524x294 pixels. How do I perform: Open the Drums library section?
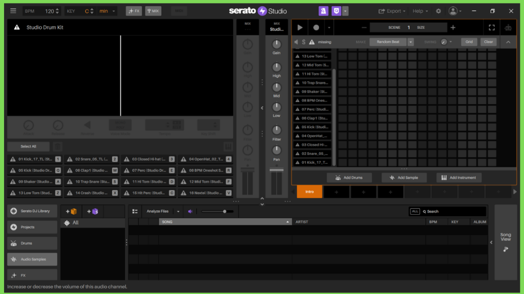[32, 243]
